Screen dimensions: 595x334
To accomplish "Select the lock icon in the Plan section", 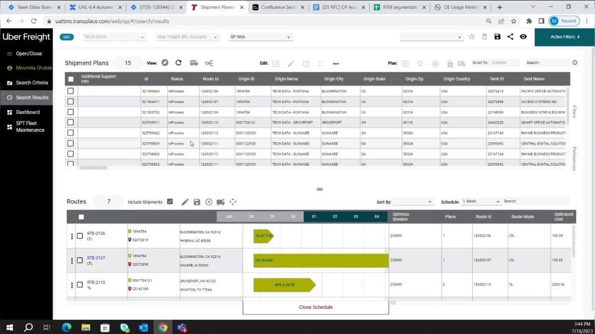I will click(450, 63).
